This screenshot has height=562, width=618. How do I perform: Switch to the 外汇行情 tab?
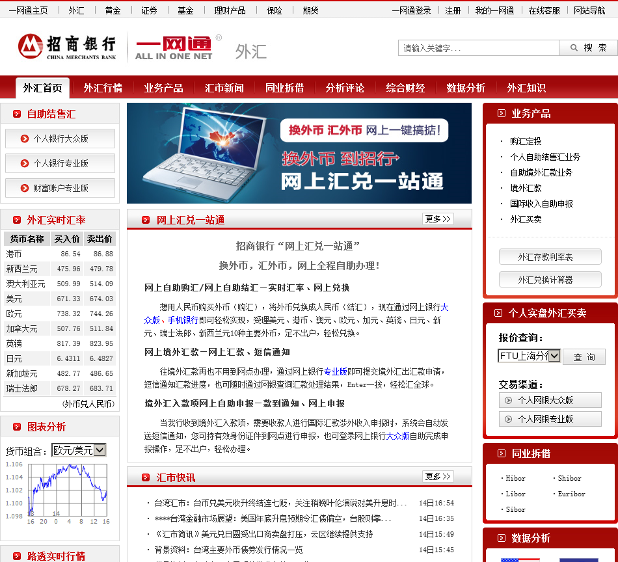103,88
